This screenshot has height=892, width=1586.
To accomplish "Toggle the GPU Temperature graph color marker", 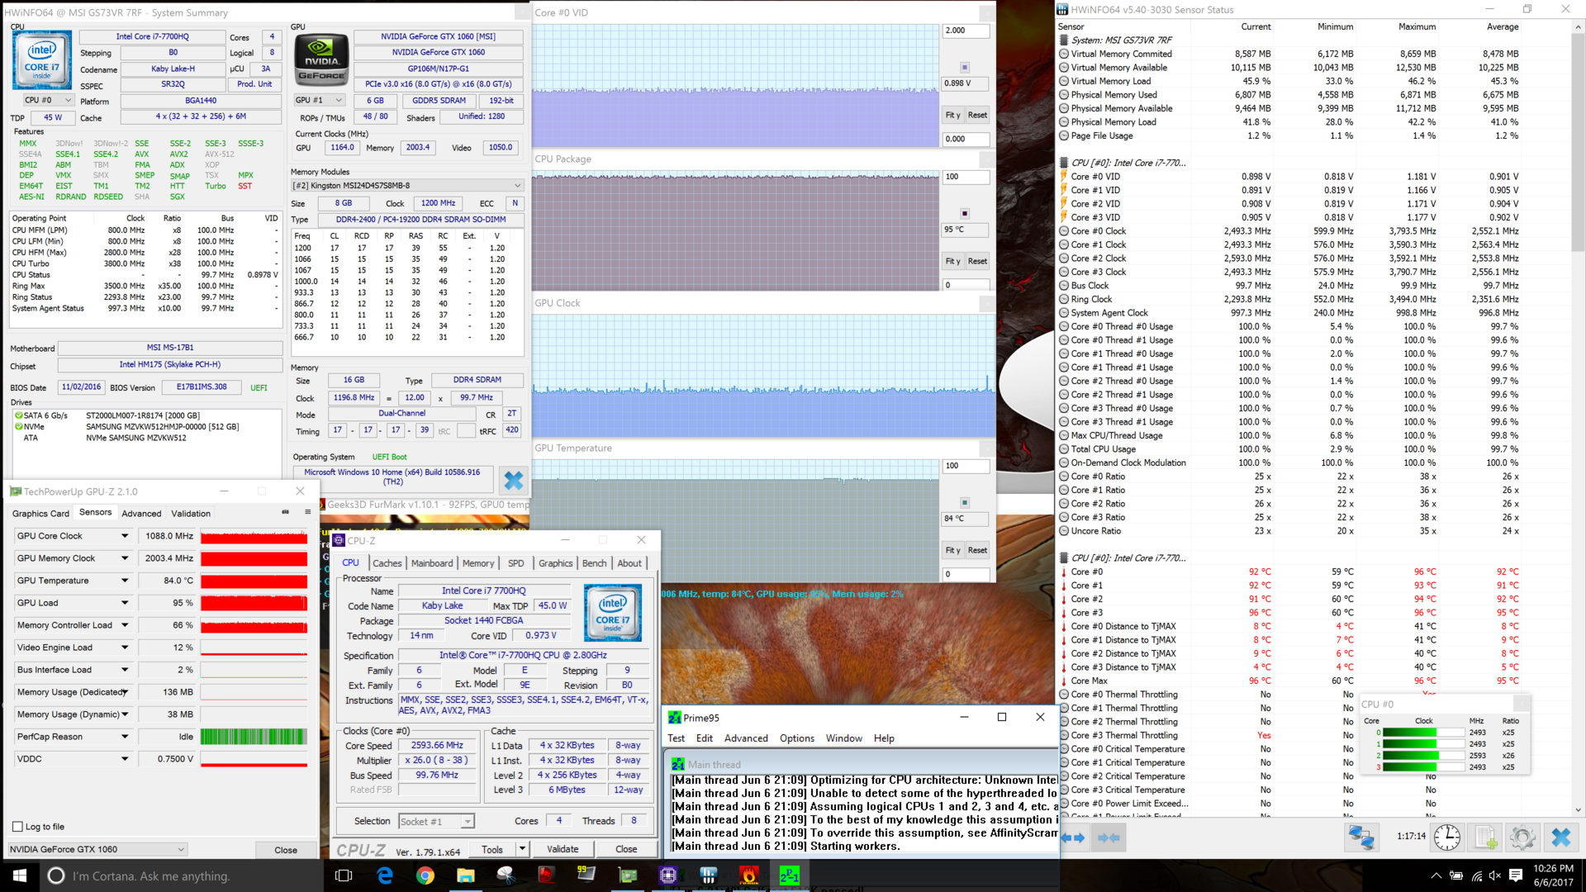I will pos(964,502).
